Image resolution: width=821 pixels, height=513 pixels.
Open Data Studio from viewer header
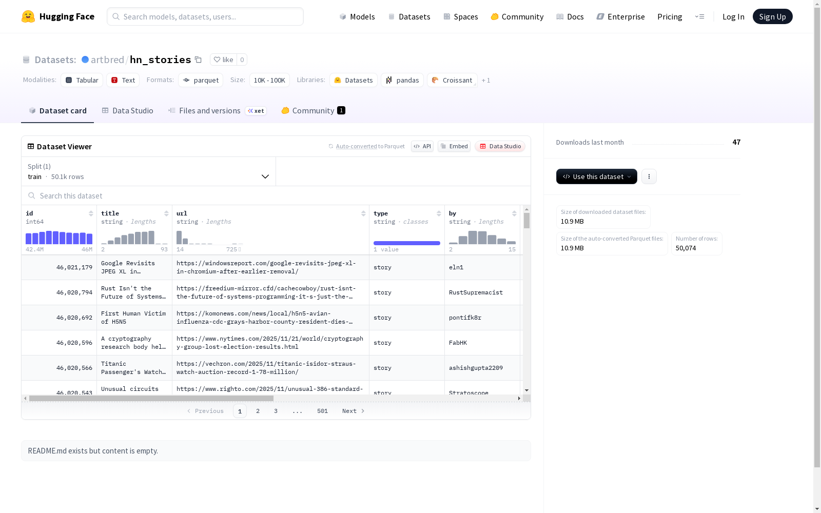point(500,146)
